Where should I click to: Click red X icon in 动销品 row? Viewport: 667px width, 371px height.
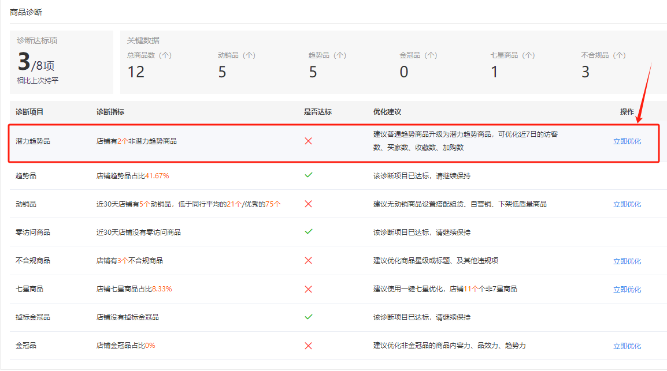point(309,204)
